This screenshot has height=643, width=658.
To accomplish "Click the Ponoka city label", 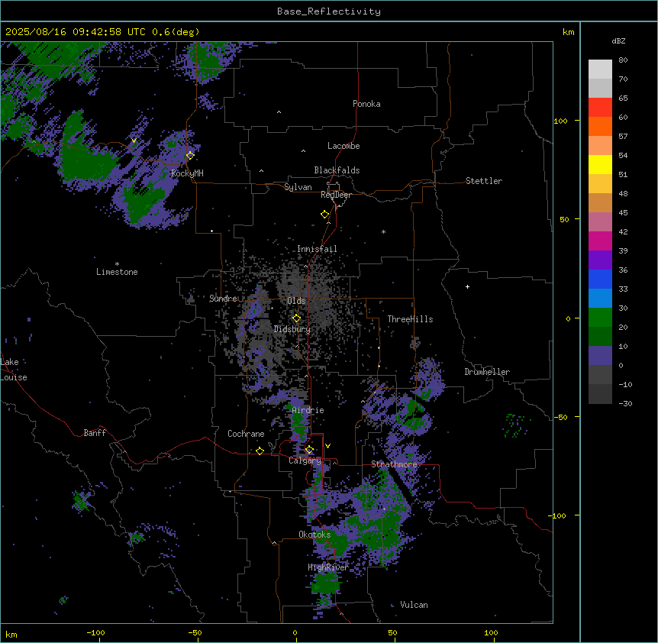I will click(x=366, y=104).
